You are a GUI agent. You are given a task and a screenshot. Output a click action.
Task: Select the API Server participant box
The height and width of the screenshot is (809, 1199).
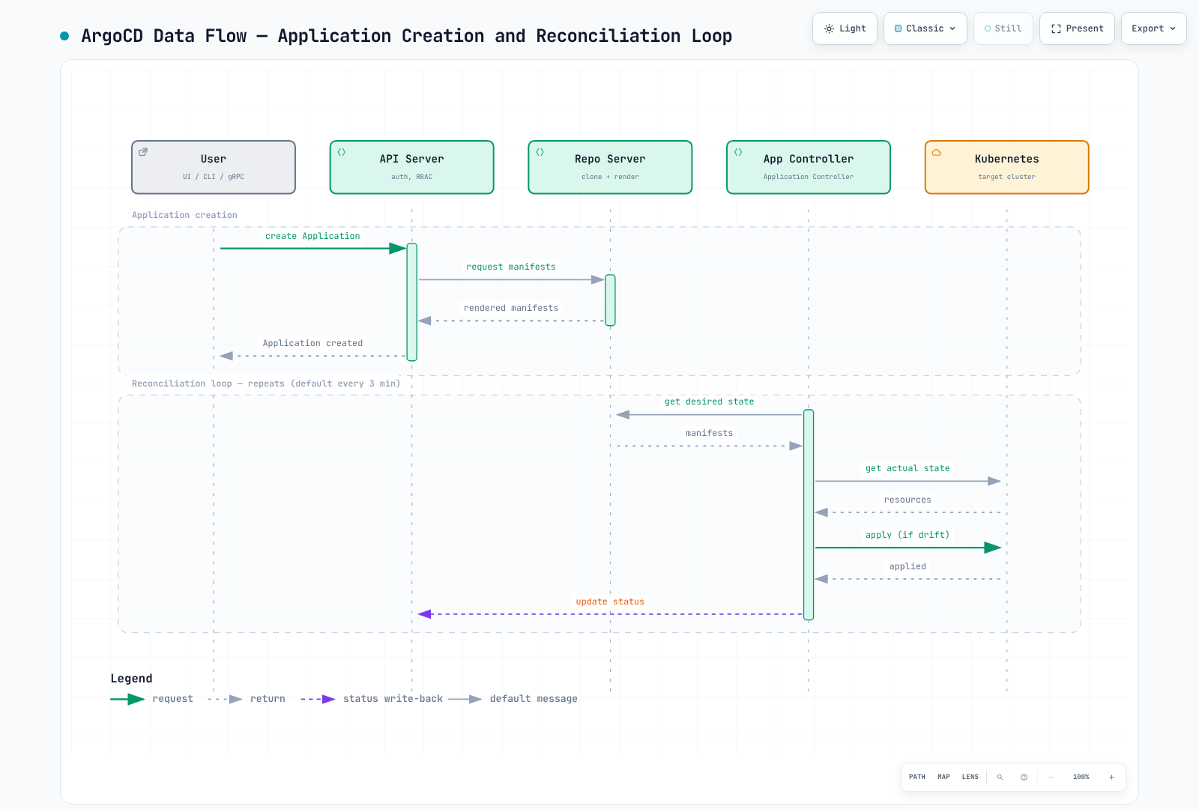[412, 167]
